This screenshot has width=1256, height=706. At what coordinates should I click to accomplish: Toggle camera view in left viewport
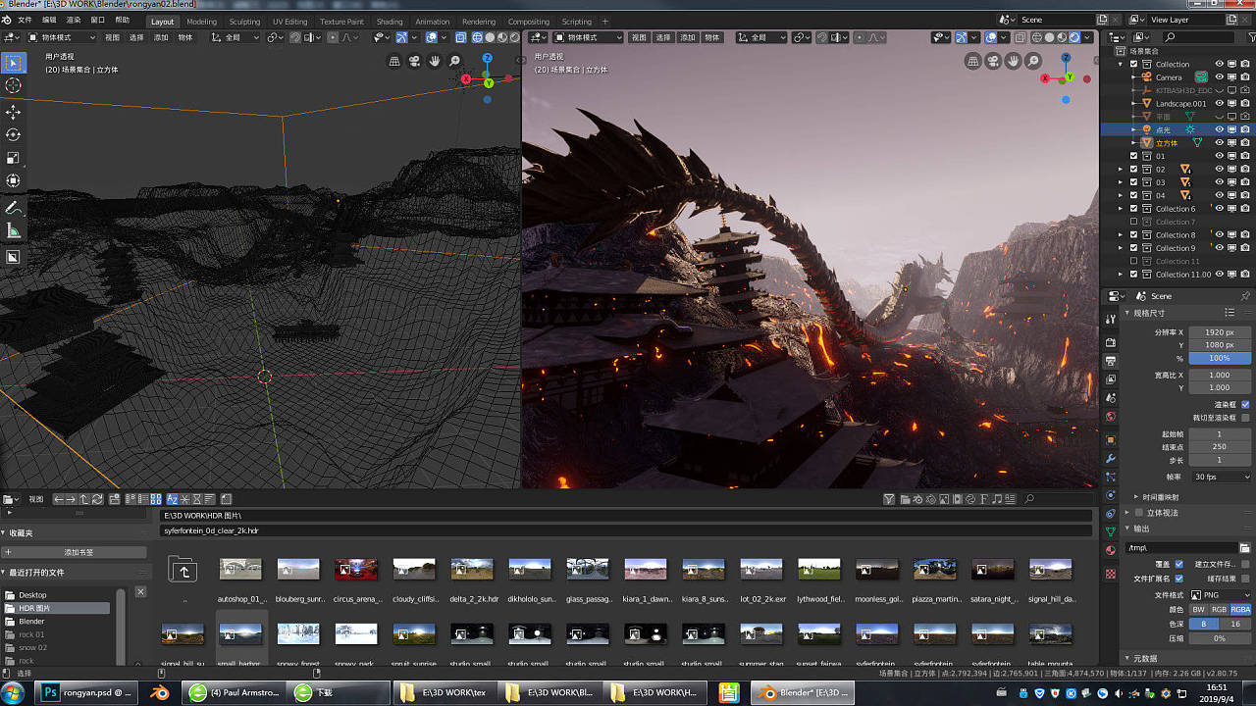(x=414, y=61)
